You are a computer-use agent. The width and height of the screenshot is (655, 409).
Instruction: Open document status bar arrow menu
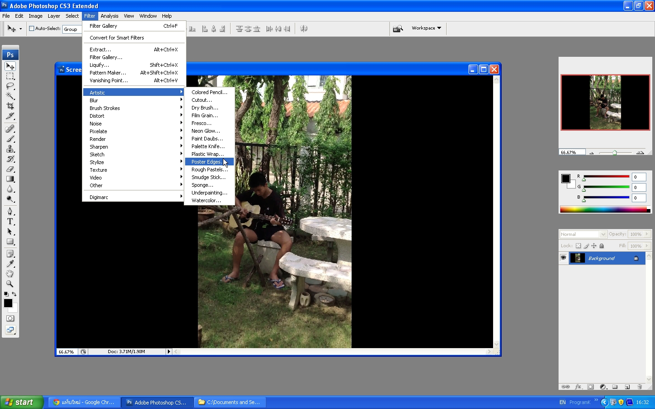[169, 351]
